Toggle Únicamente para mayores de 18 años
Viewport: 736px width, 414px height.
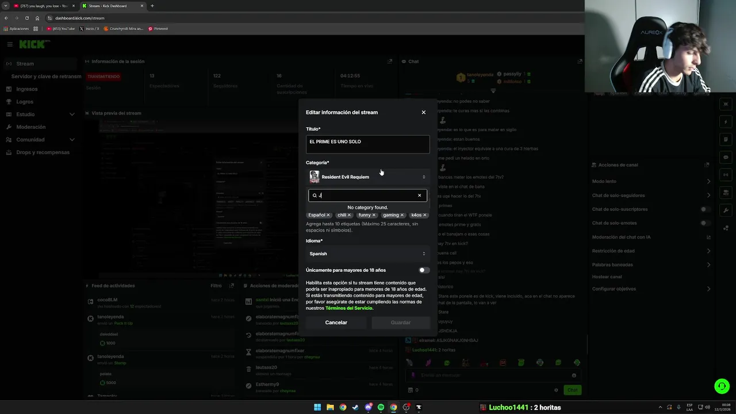pyautogui.click(x=424, y=270)
